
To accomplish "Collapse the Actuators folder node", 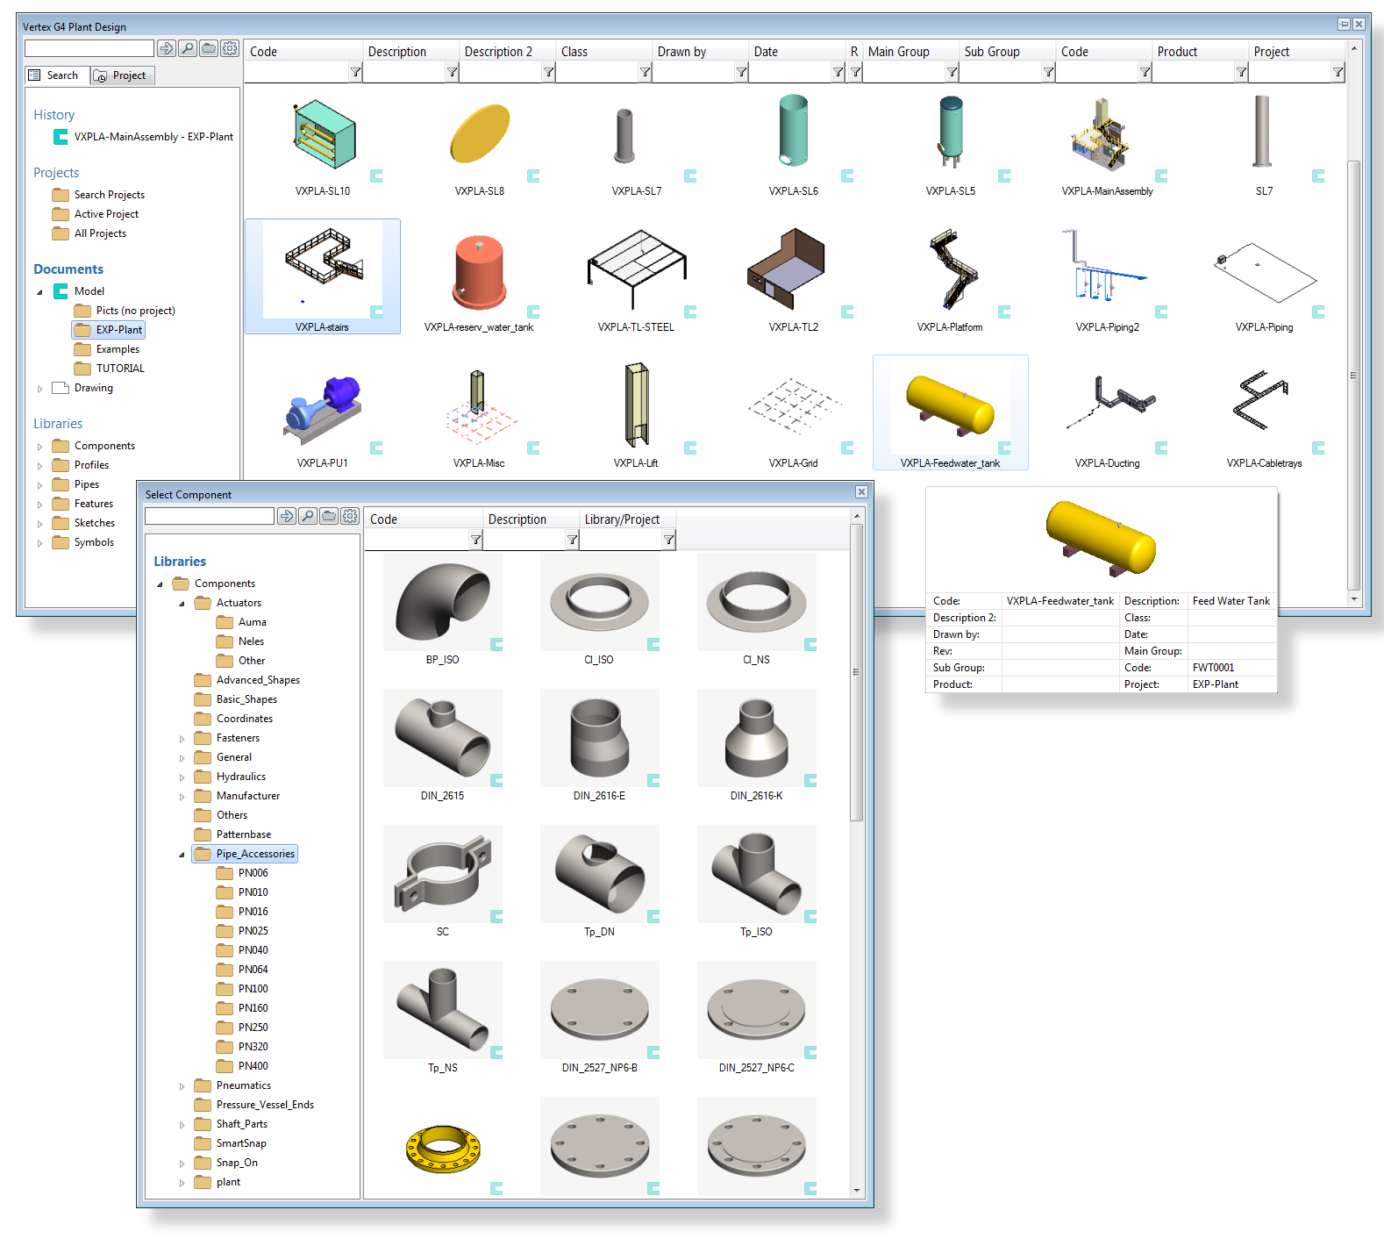I will (182, 604).
